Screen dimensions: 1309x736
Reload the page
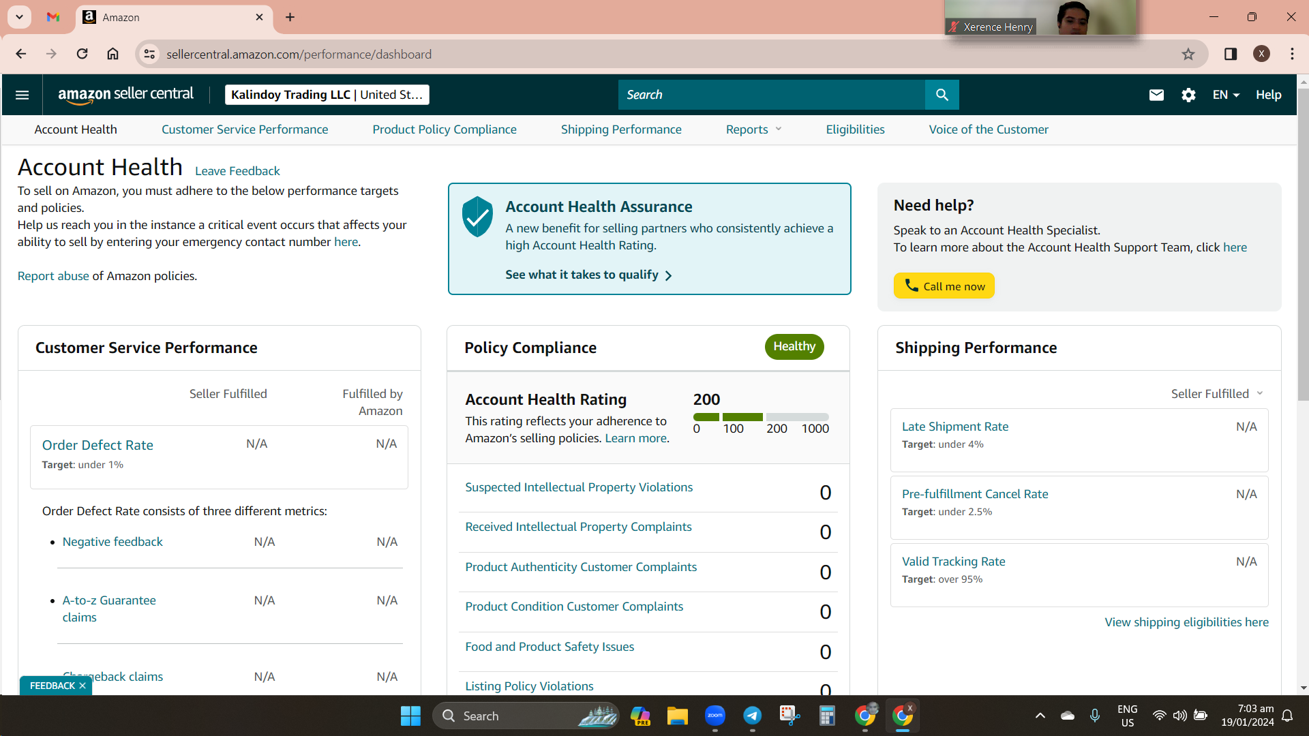tap(82, 54)
